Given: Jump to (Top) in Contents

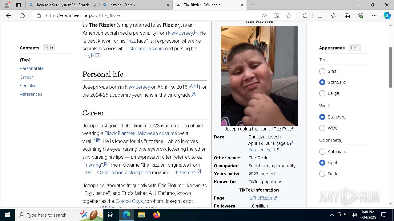Looking at the screenshot, I should (25, 60).
